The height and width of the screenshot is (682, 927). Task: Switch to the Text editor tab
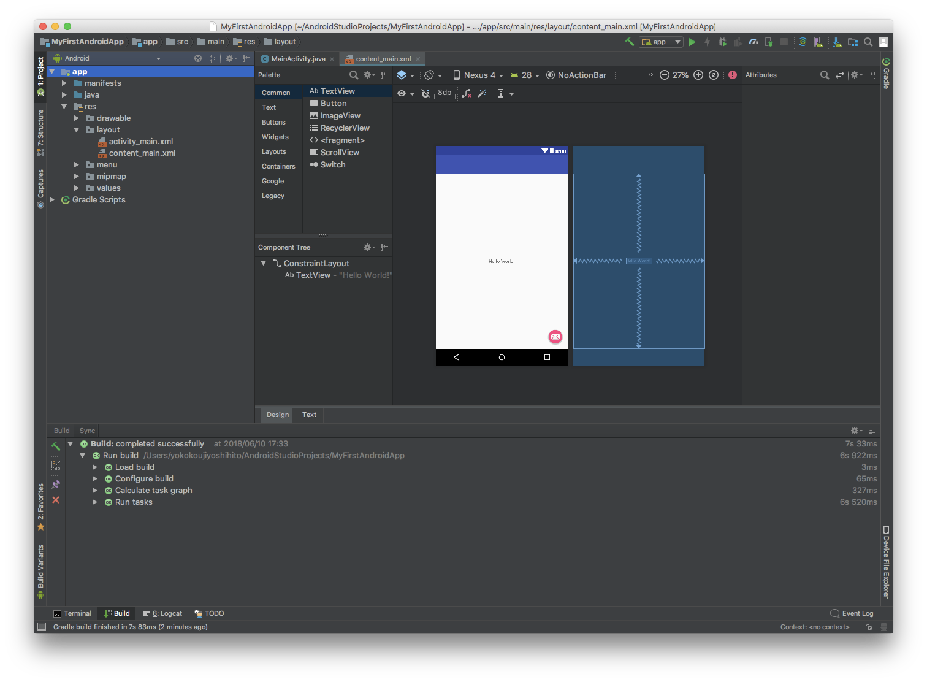pos(309,415)
